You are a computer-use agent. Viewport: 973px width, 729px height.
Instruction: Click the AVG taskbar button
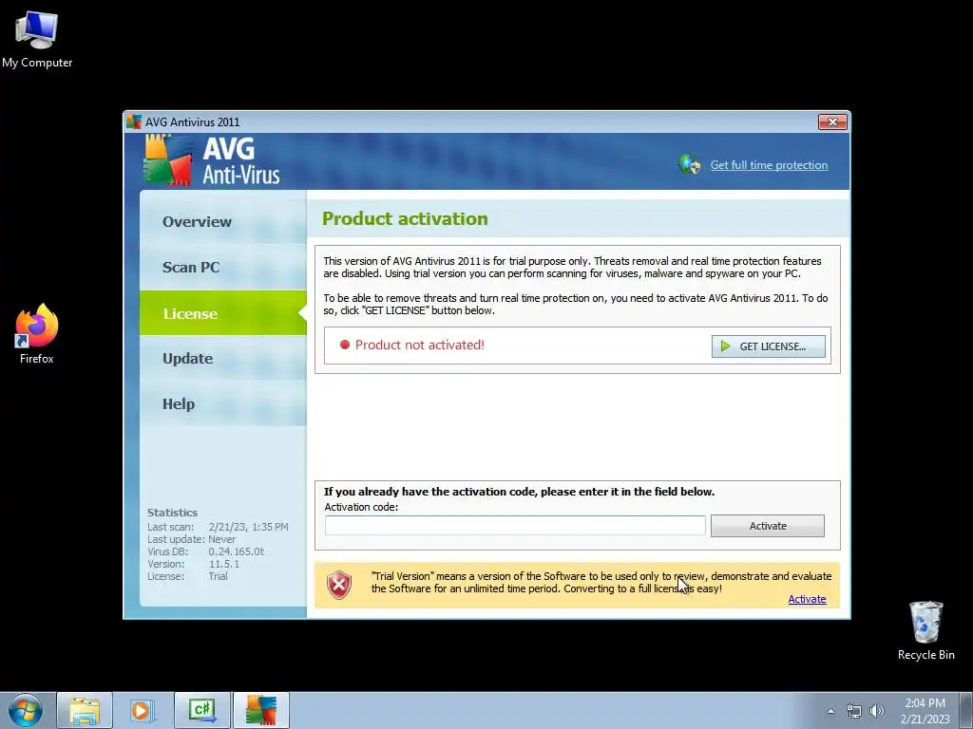260,710
